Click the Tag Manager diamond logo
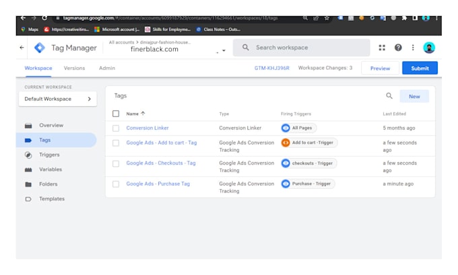The width and height of the screenshot is (458, 275). (40, 48)
